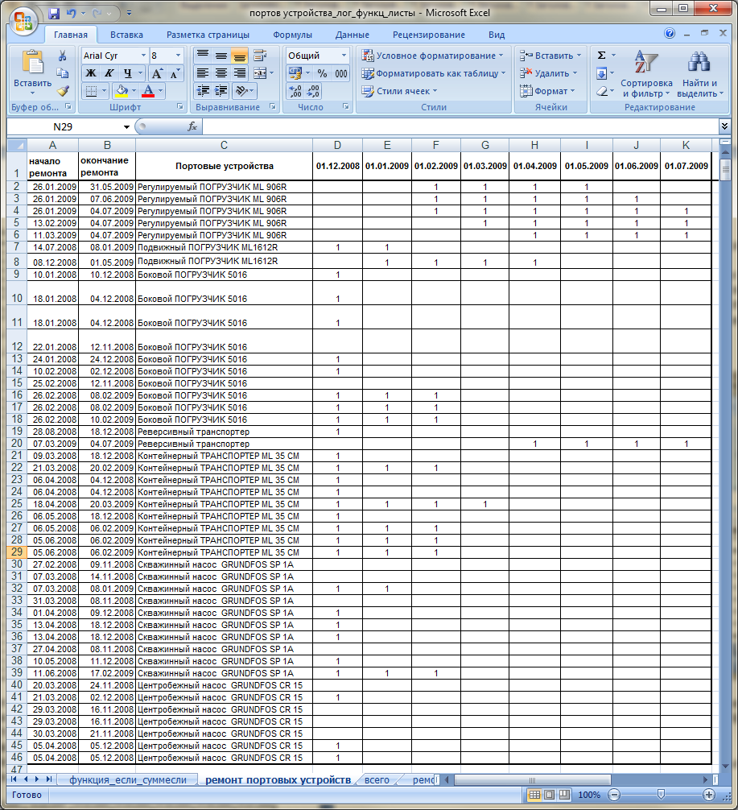
Task: Toggle Wrap Text icon
Action: [260, 56]
